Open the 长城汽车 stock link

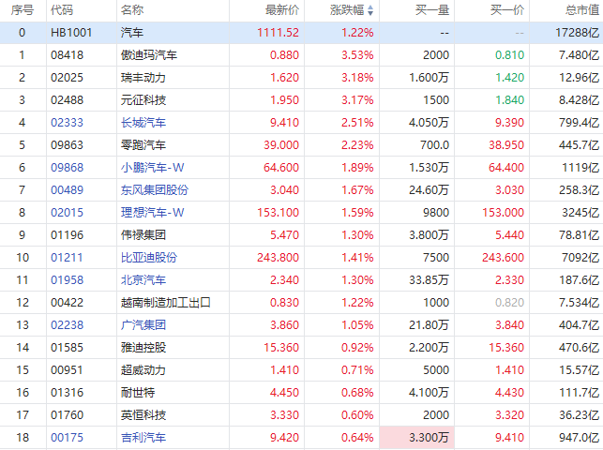coord(143,123)
